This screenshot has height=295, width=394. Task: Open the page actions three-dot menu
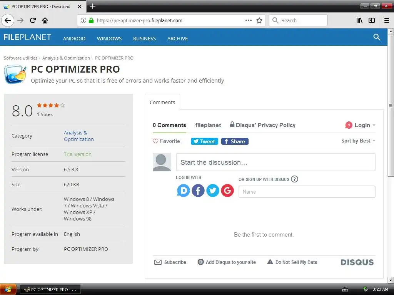[249, 20]
